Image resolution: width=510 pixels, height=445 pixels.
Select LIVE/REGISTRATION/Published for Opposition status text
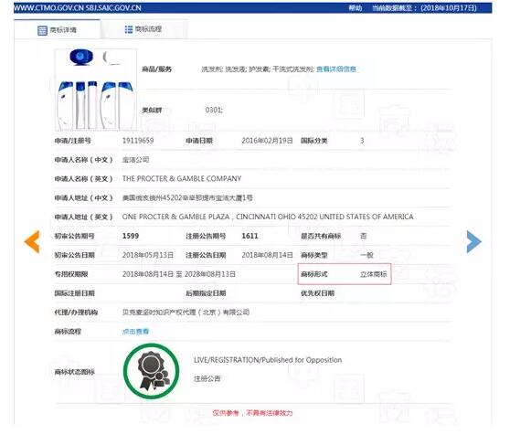pyautogui.click(x=268, y=360)
